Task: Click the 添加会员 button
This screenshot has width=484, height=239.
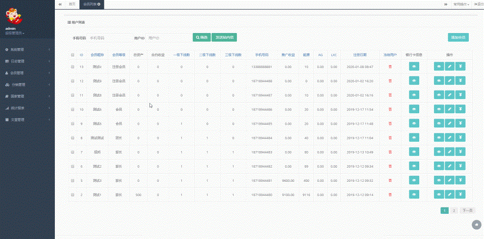Action: pos(458,37)
